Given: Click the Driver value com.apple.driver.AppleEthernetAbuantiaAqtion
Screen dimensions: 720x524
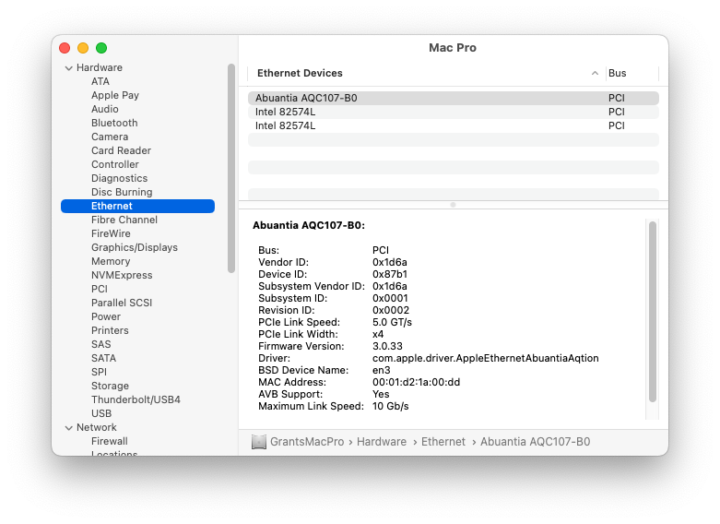Looking at the screenshot, I should [485, 358].
